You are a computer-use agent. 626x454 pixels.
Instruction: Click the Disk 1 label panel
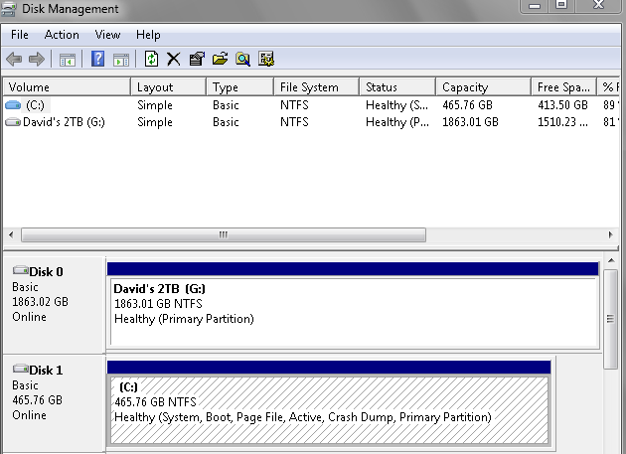coord(54,403)
